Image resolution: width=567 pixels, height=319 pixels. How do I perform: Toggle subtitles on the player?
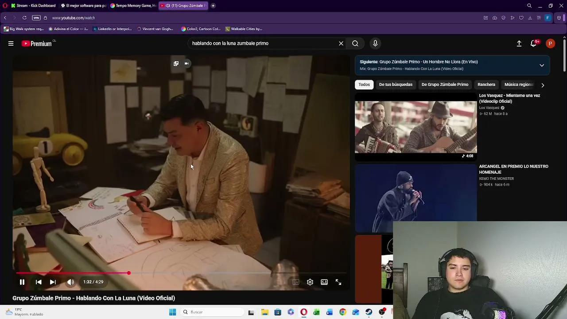tap(296, 282)
